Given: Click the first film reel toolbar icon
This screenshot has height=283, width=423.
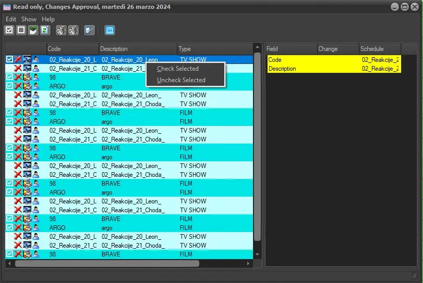Looking at the screenshot, I should [x=61, y=30].
